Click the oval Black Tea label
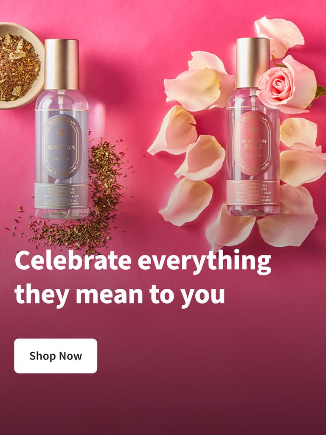Viewport: 326px width, 435px height. pos(62,147)
